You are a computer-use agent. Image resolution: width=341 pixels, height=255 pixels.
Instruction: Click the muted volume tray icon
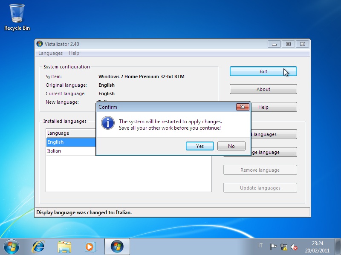coord(294,247)
